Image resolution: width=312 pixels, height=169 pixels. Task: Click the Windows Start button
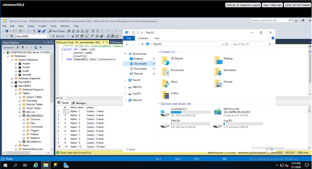point(6,165)
